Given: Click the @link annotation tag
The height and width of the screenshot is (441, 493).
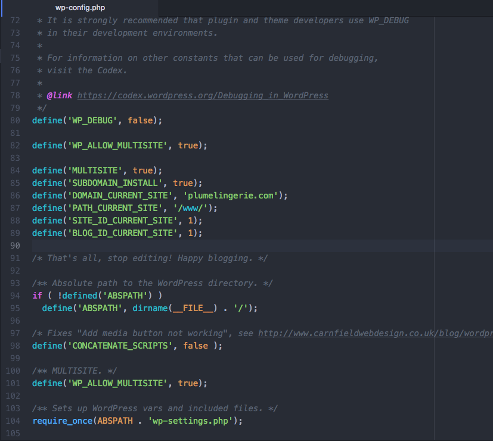Looking at the screenshot, I should [60, 95].
